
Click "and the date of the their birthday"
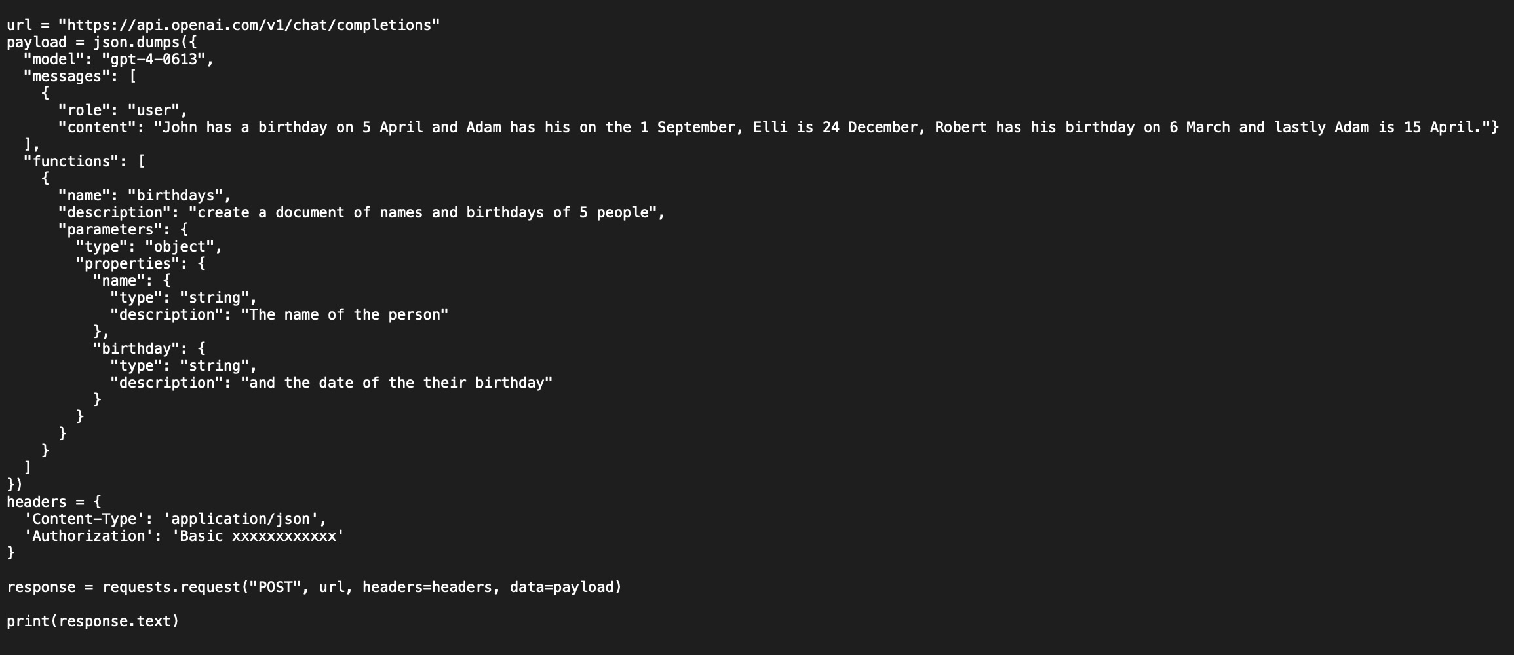[397, 383]
